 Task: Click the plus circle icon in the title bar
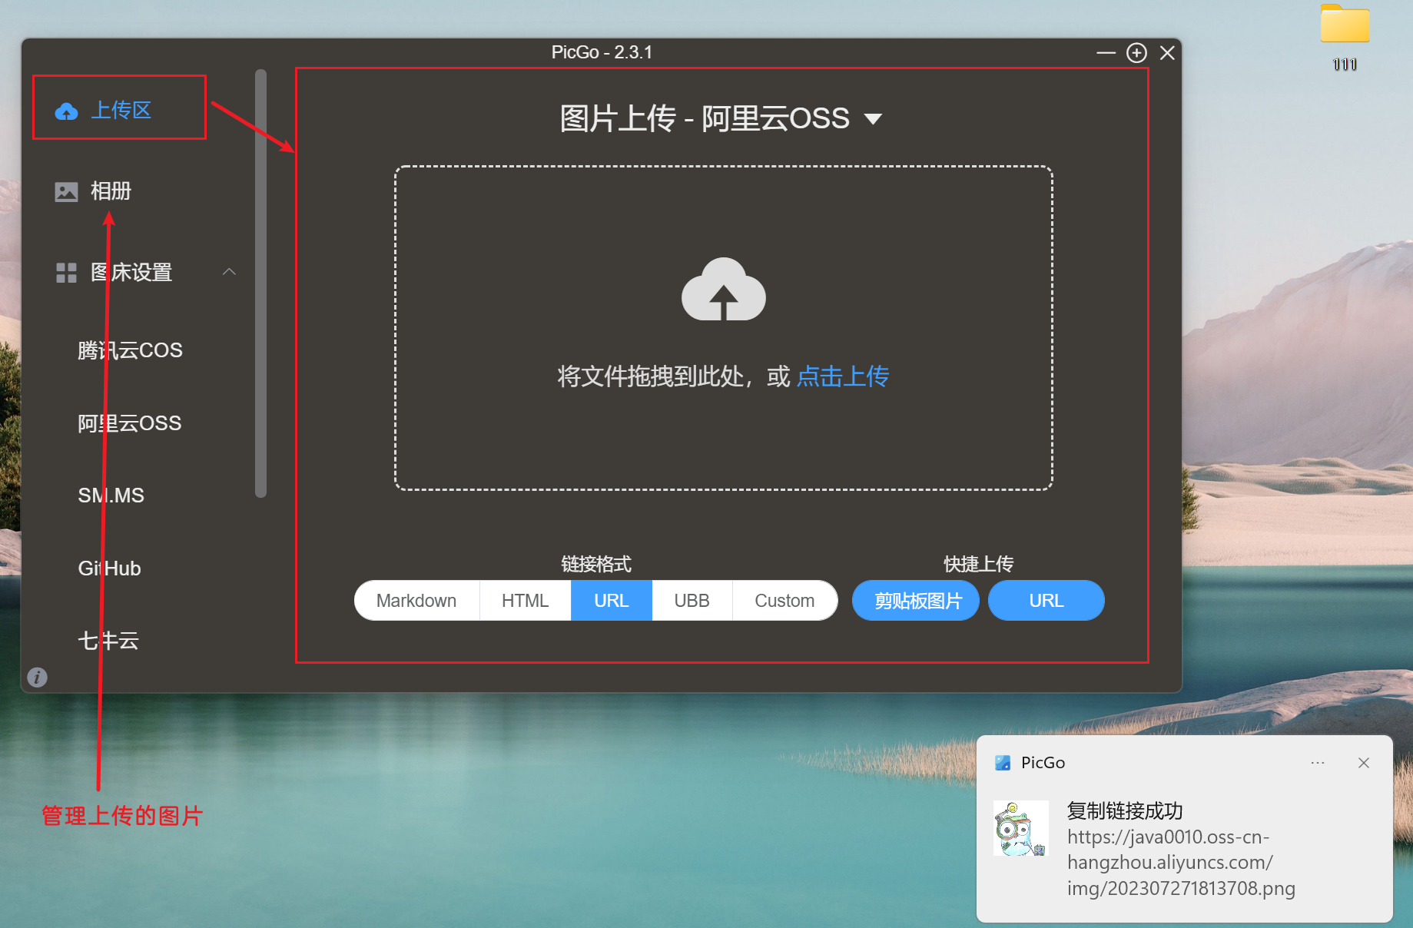[1136, 52]
